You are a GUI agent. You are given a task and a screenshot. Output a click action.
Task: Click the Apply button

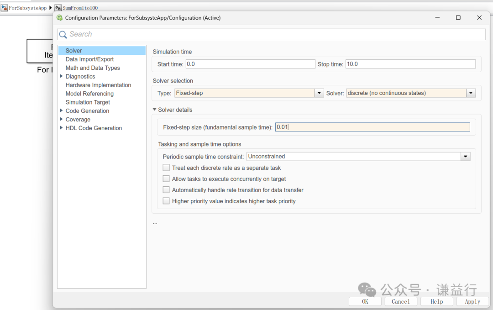point(472,301)
